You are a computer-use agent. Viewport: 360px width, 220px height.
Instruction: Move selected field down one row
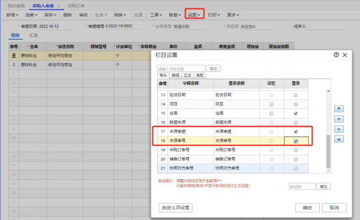click(339, 129)
